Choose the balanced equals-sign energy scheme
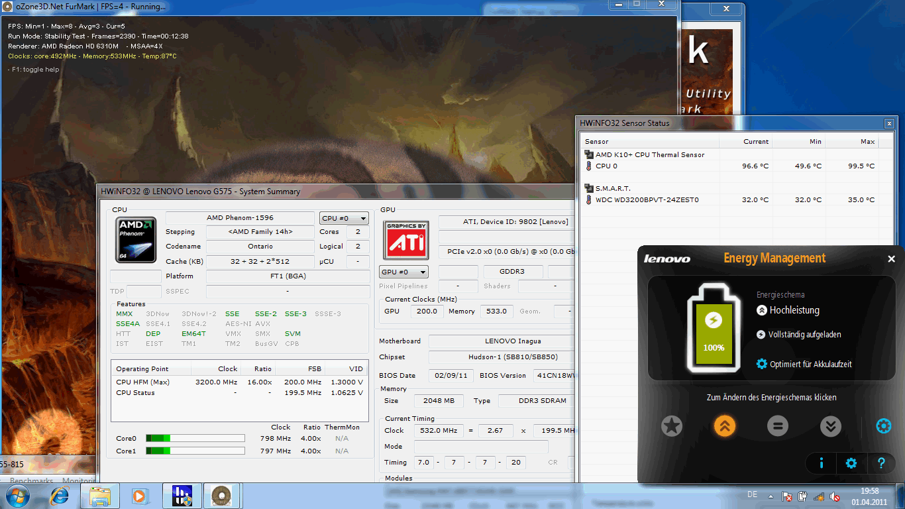Viewport: 905px width, 509px height. (x=778, y=425)
